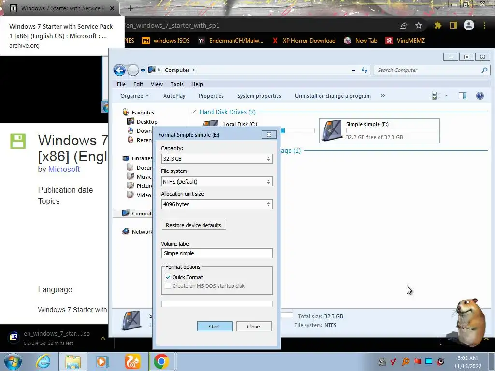Click Properties in the toolbar

pos(211,96)
